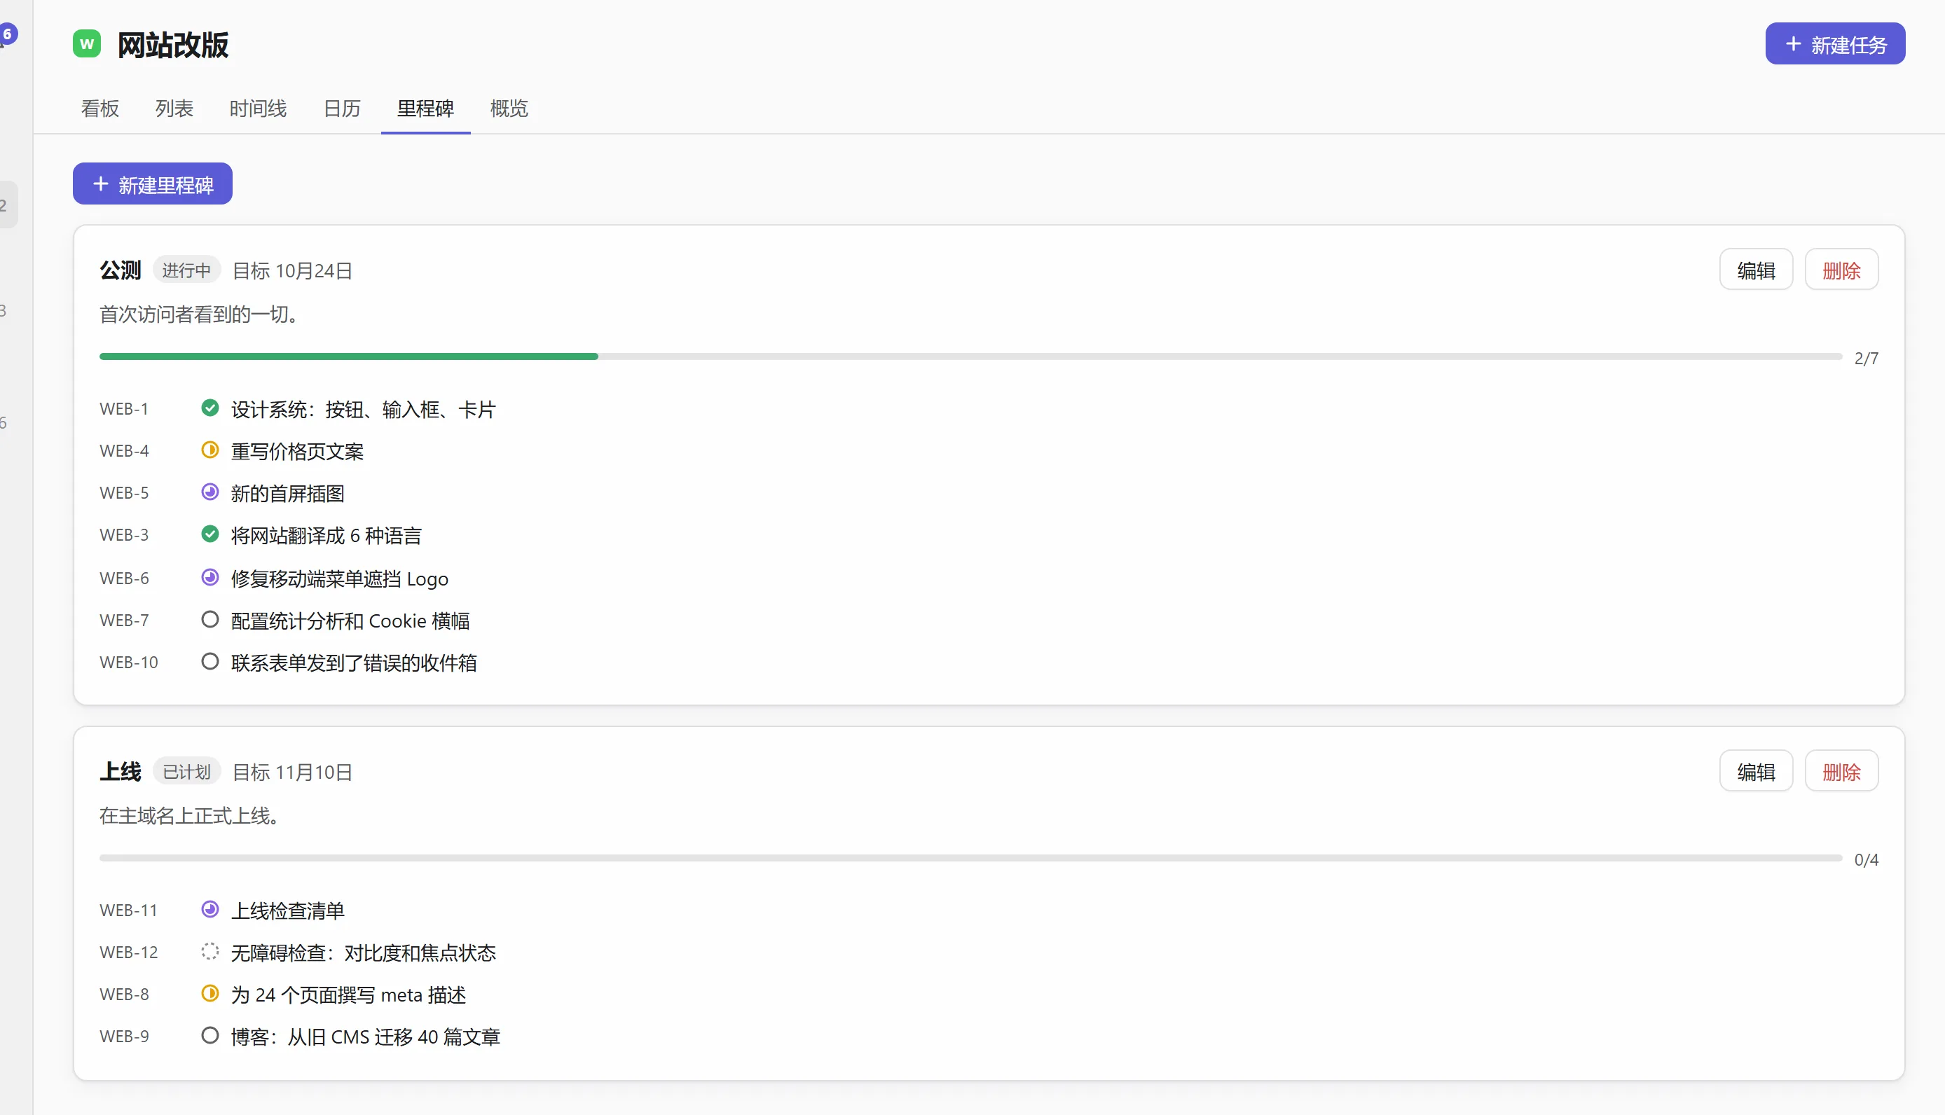Switch to 列表 tab

[174, 109]
